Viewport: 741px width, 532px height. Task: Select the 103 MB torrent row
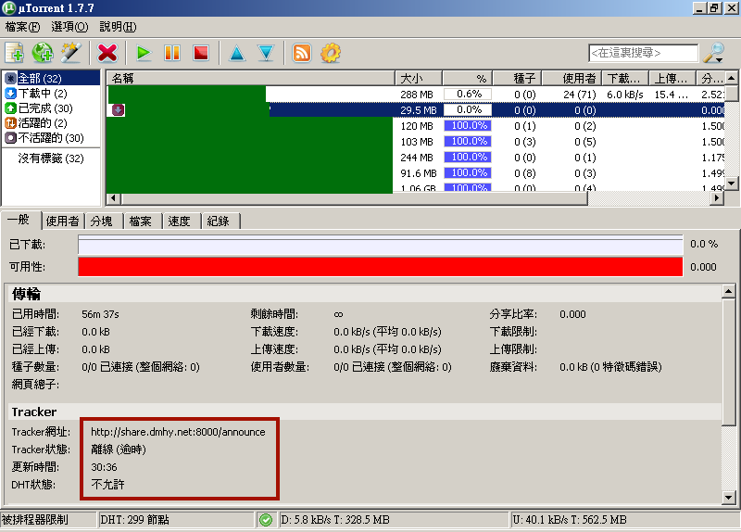(x=416, y=142)
